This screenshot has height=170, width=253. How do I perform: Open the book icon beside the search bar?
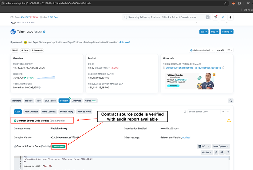215,17
